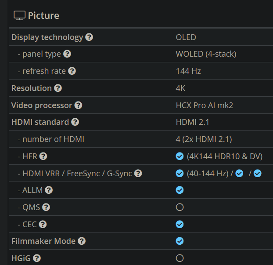Click the monitor icon beside Picture heading
The height and width of the screenshot is (265, 273).
point(19,15)
